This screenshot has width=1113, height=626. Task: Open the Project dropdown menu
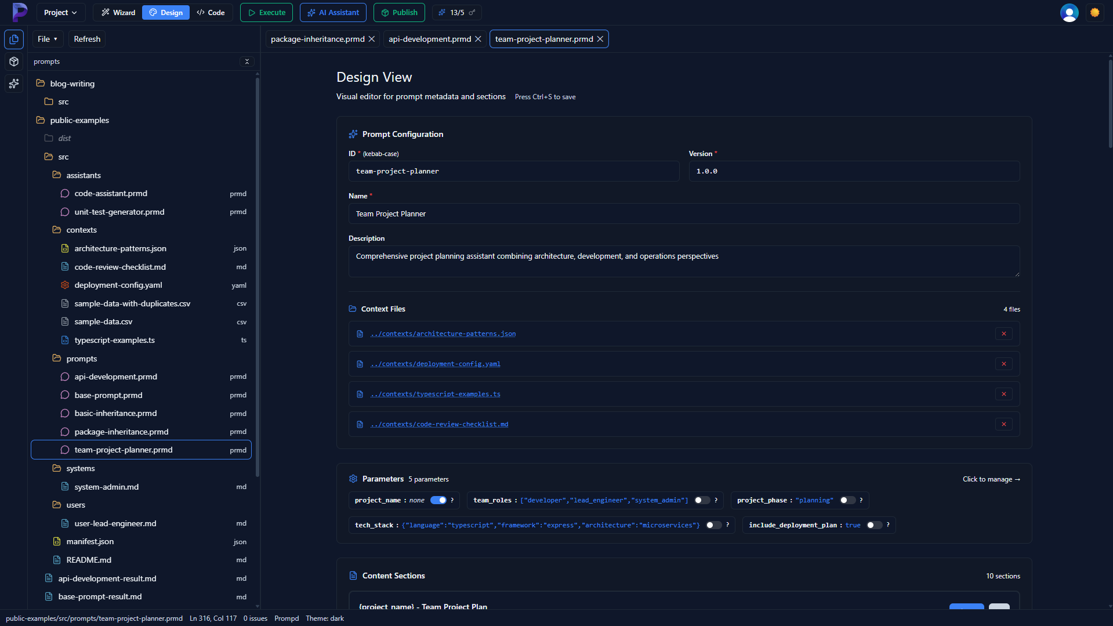click(60, 12)
